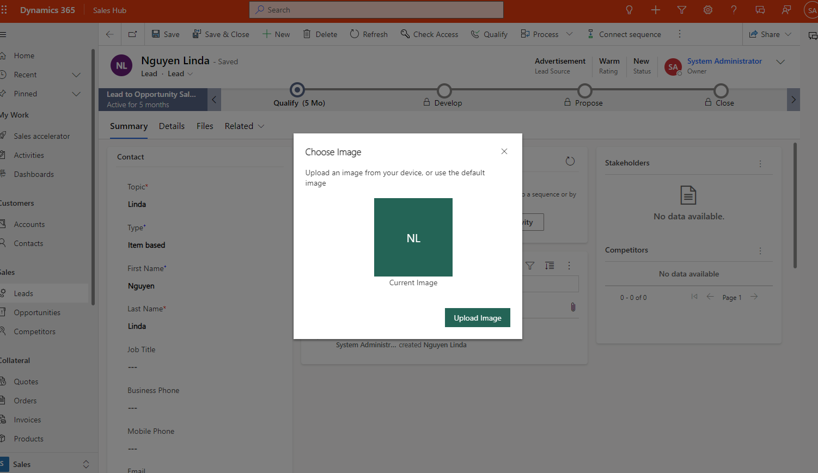The height and width of the screenshot is (473, 818).
Task: Switch to the Details tab
Action: [172, 126]
